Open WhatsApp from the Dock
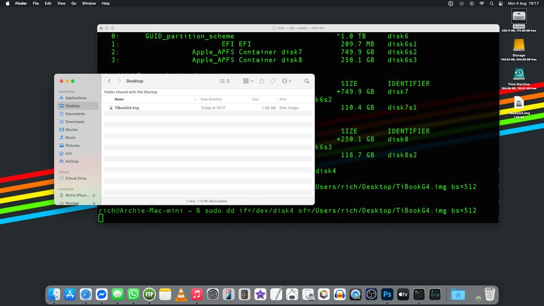The width and height of the screenshot is (544, 306). (133, 295)
